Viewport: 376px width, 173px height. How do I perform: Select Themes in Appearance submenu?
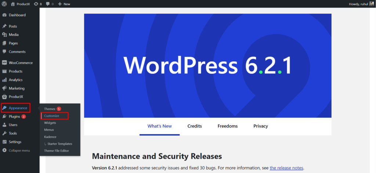[x=50, y=109]
